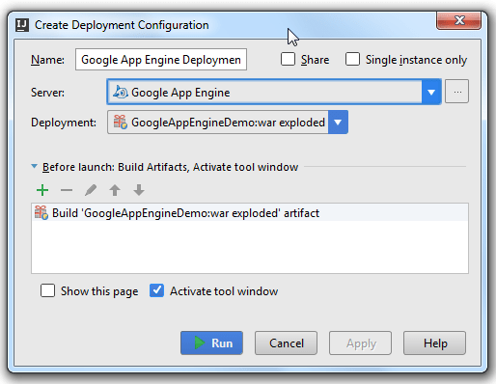Open server settings with the ellipsis button
Viewport: 496px width, 384px height.
(456, 92)
